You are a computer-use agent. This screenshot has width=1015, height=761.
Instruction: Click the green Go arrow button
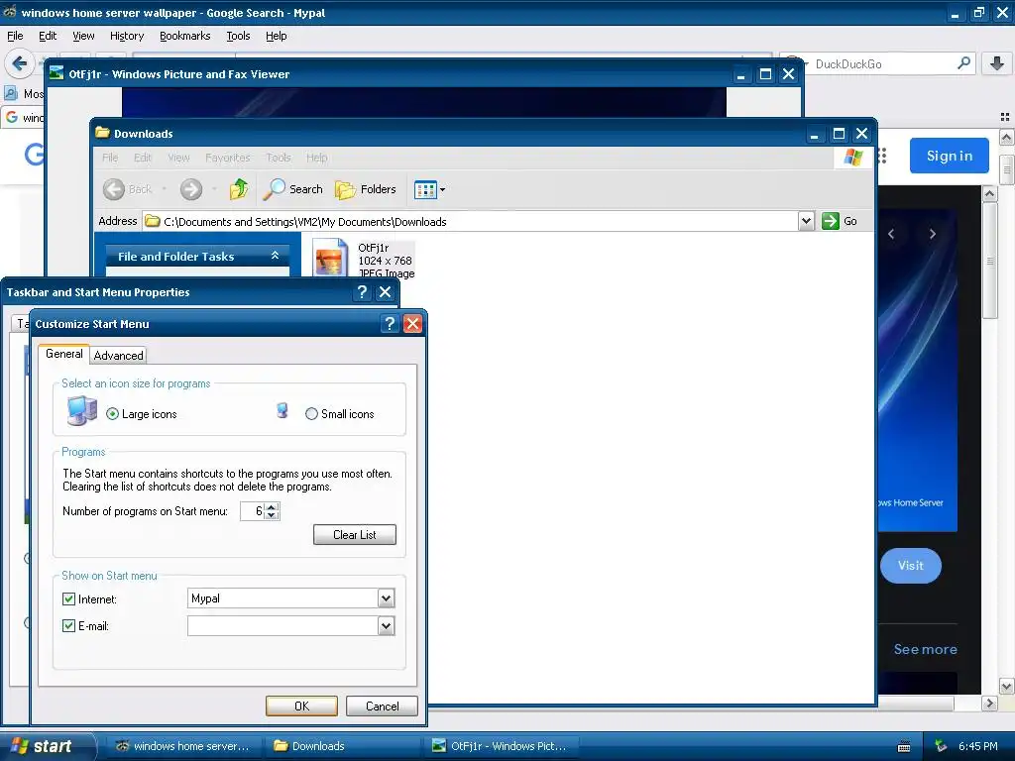click(x=831, y=221)
